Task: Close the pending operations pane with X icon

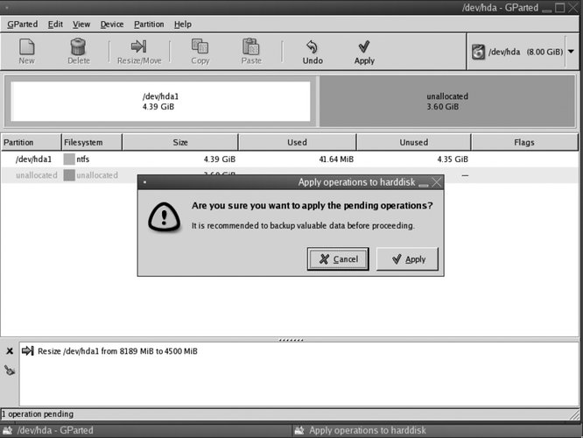Action: pyautogui.click(x=9, y=351)
